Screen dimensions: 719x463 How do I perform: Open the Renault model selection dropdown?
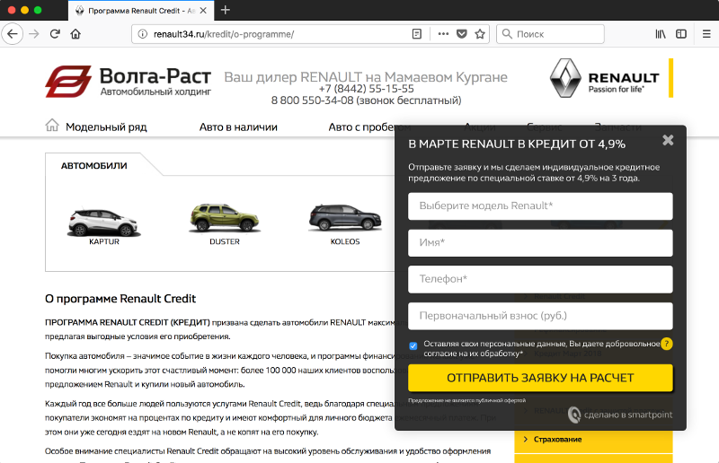(x=540, y=206)
